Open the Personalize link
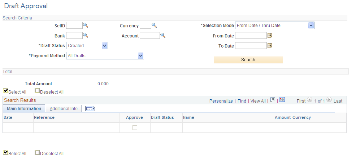356x158 pixels. (221, 101)
